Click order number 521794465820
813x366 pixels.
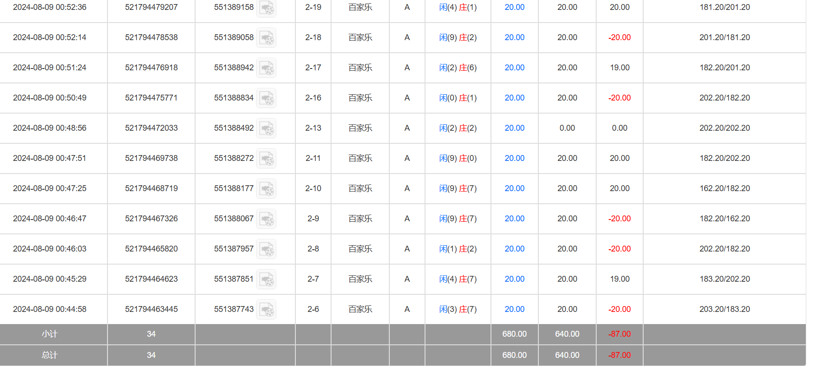(x=151, y=249)
